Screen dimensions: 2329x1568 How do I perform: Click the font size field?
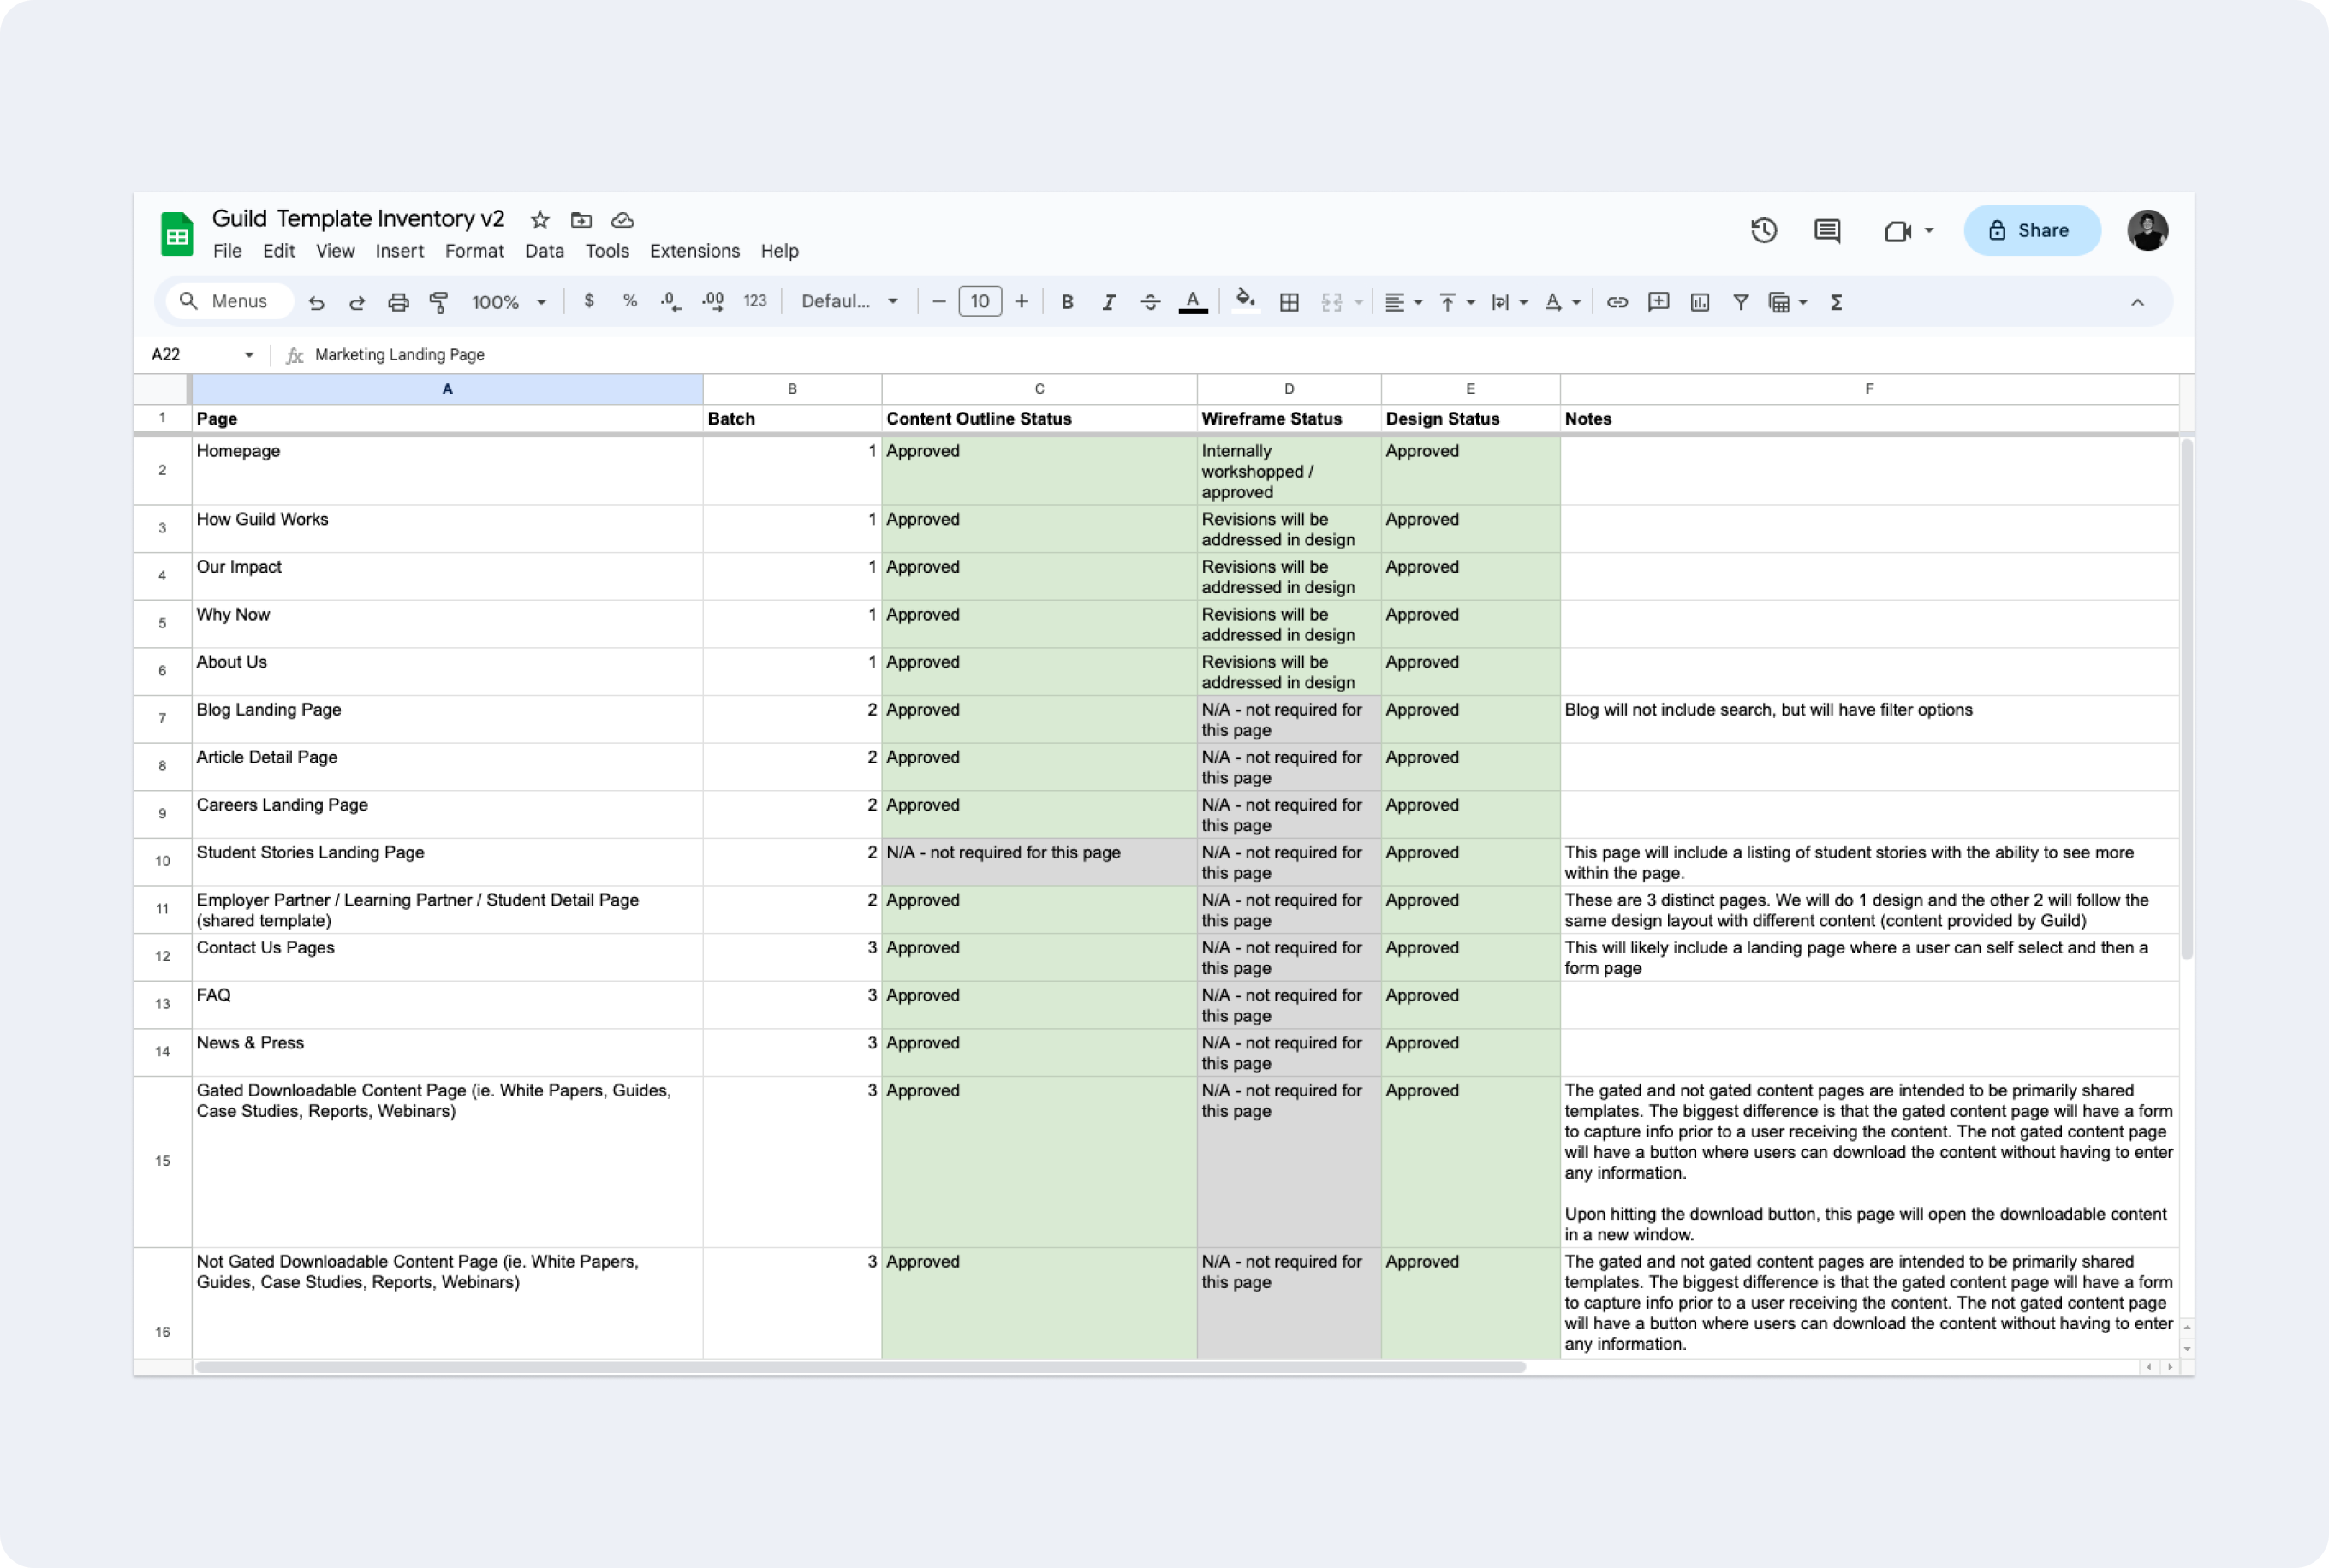980,301
